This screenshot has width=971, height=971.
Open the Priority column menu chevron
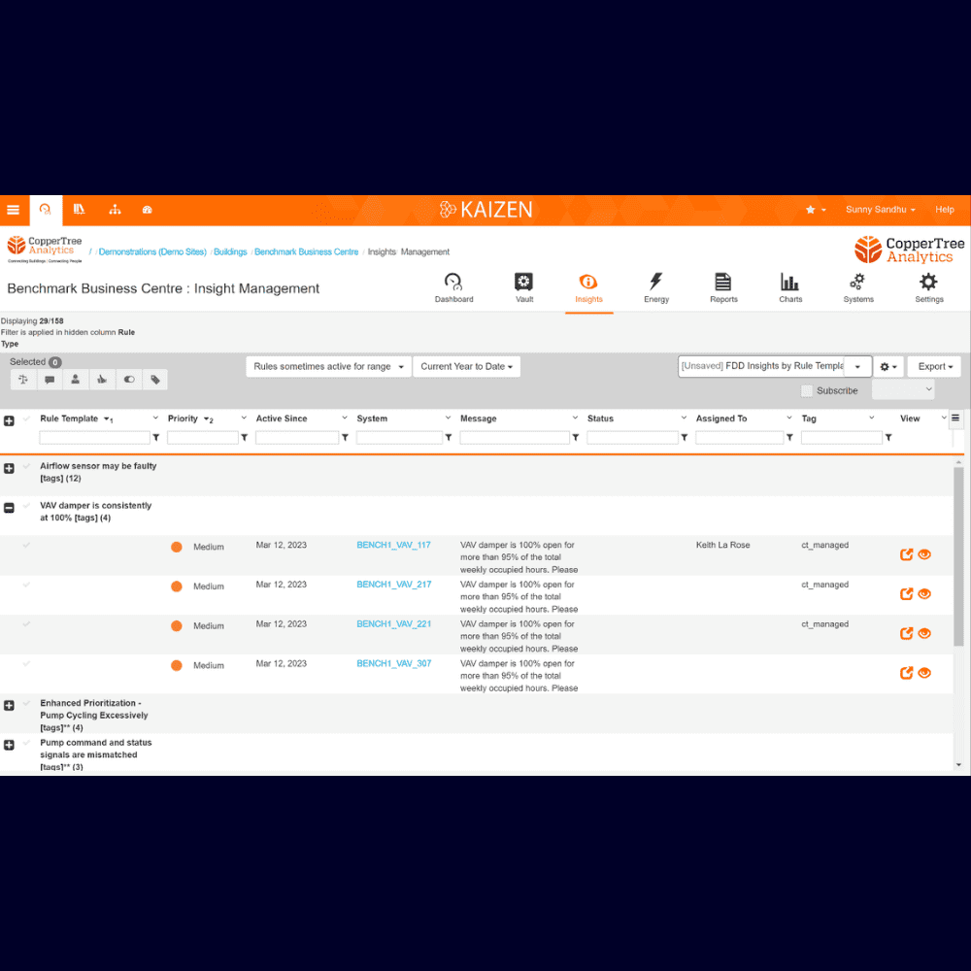point(244,418)
